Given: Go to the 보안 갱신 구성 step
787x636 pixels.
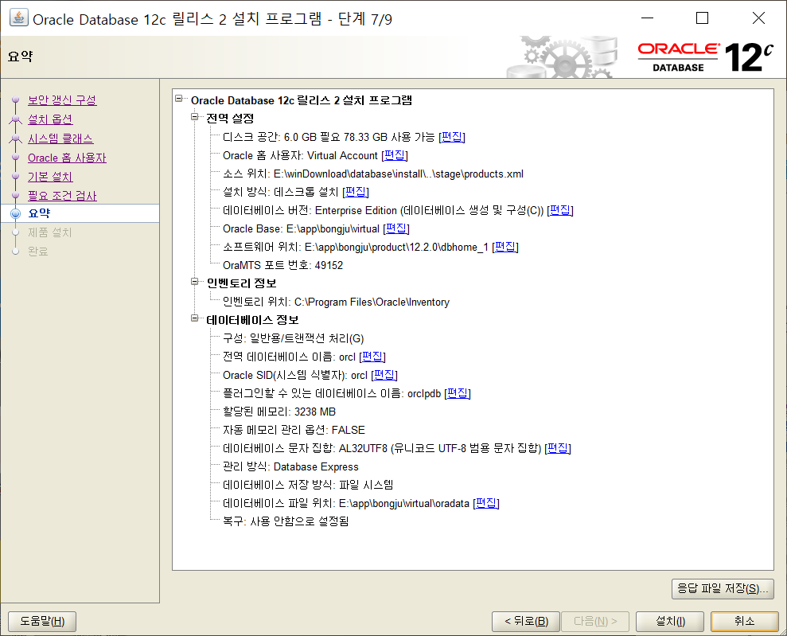Looking at the screenshot, I should tap(62, 99).
